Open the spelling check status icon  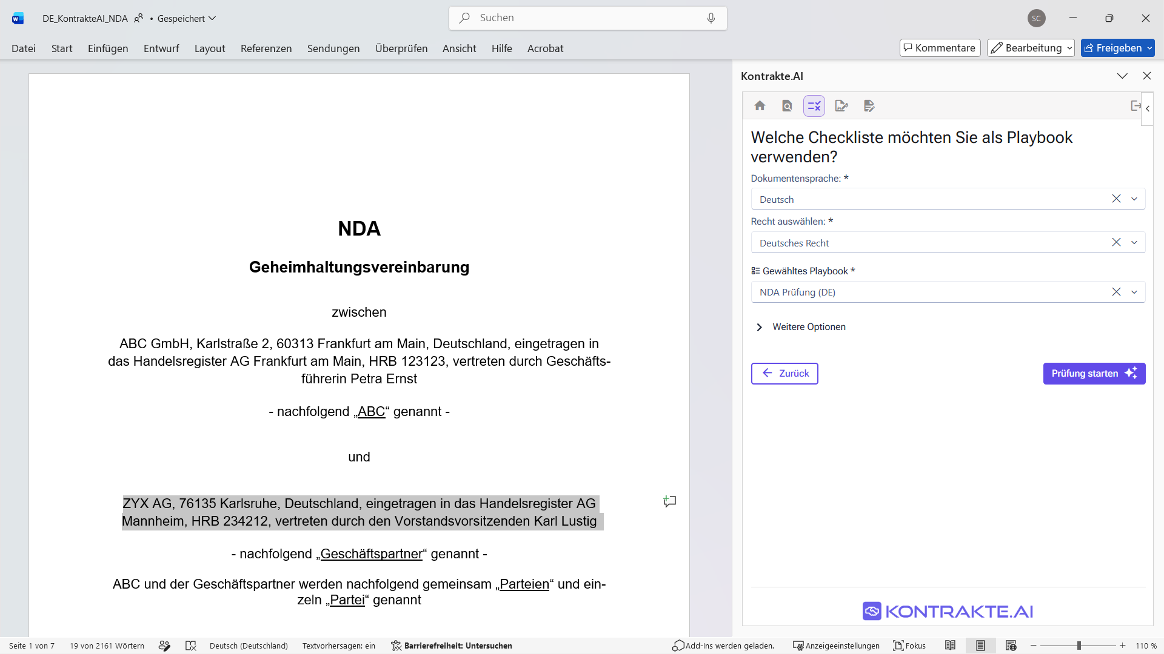tap(164, 646)
